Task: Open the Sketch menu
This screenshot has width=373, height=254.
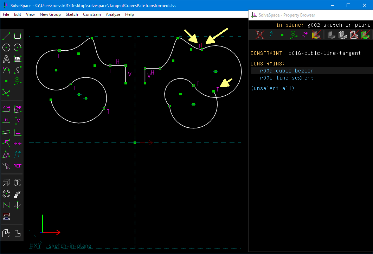Action: 72,14
